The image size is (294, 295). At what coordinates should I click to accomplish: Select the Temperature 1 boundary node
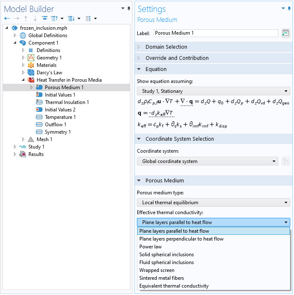60,117
